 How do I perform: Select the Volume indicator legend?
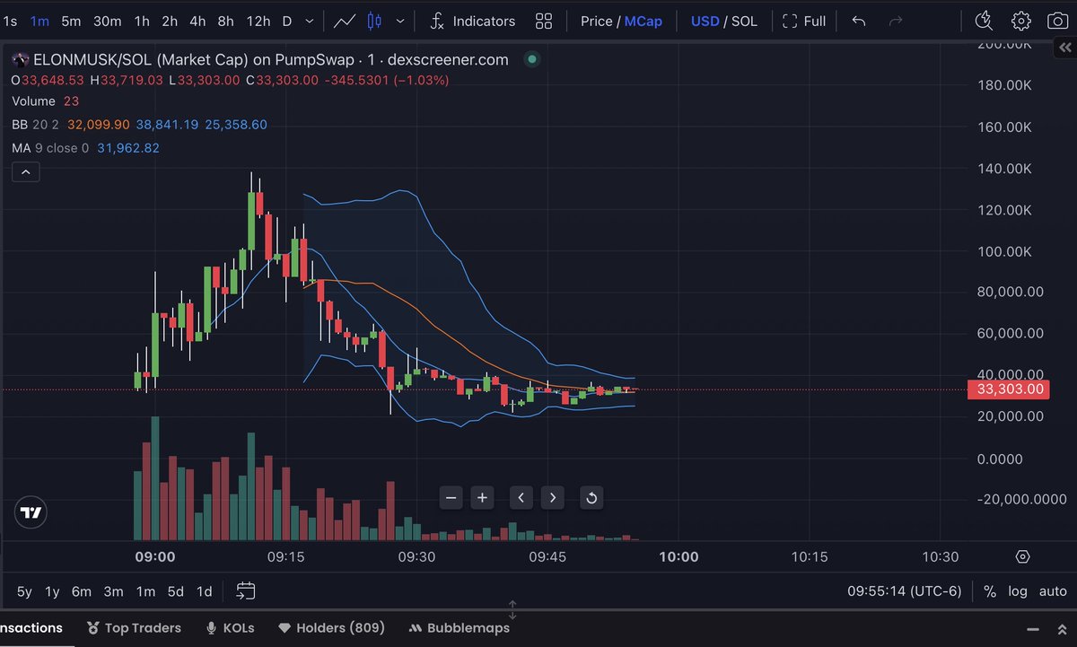coord(33,101)
